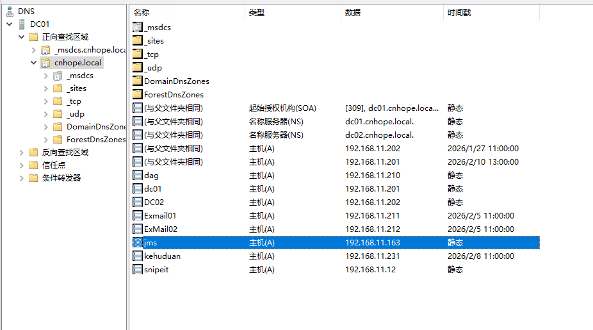
Task: Click the 192.168.11.231 data cell
Action: pyautogui.click(x=373, y=256)
